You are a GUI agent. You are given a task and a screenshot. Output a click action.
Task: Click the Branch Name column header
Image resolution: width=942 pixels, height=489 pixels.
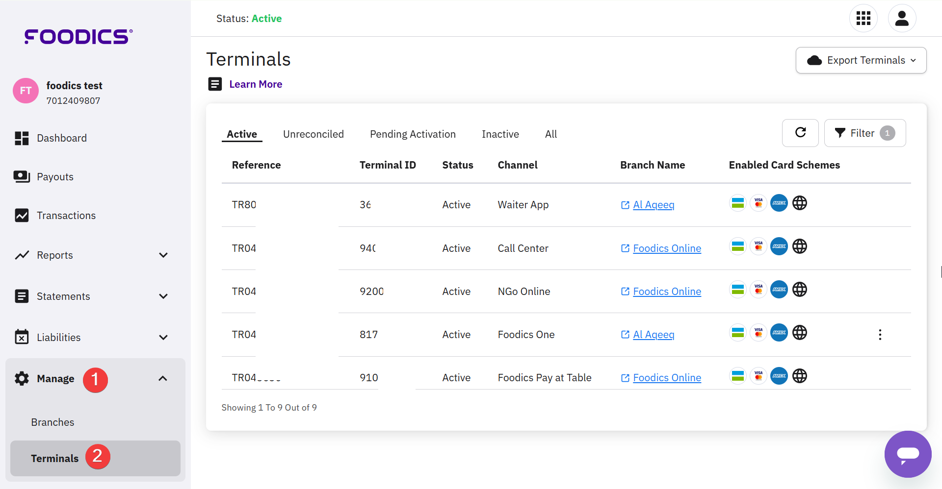click(x=653, y=165)
